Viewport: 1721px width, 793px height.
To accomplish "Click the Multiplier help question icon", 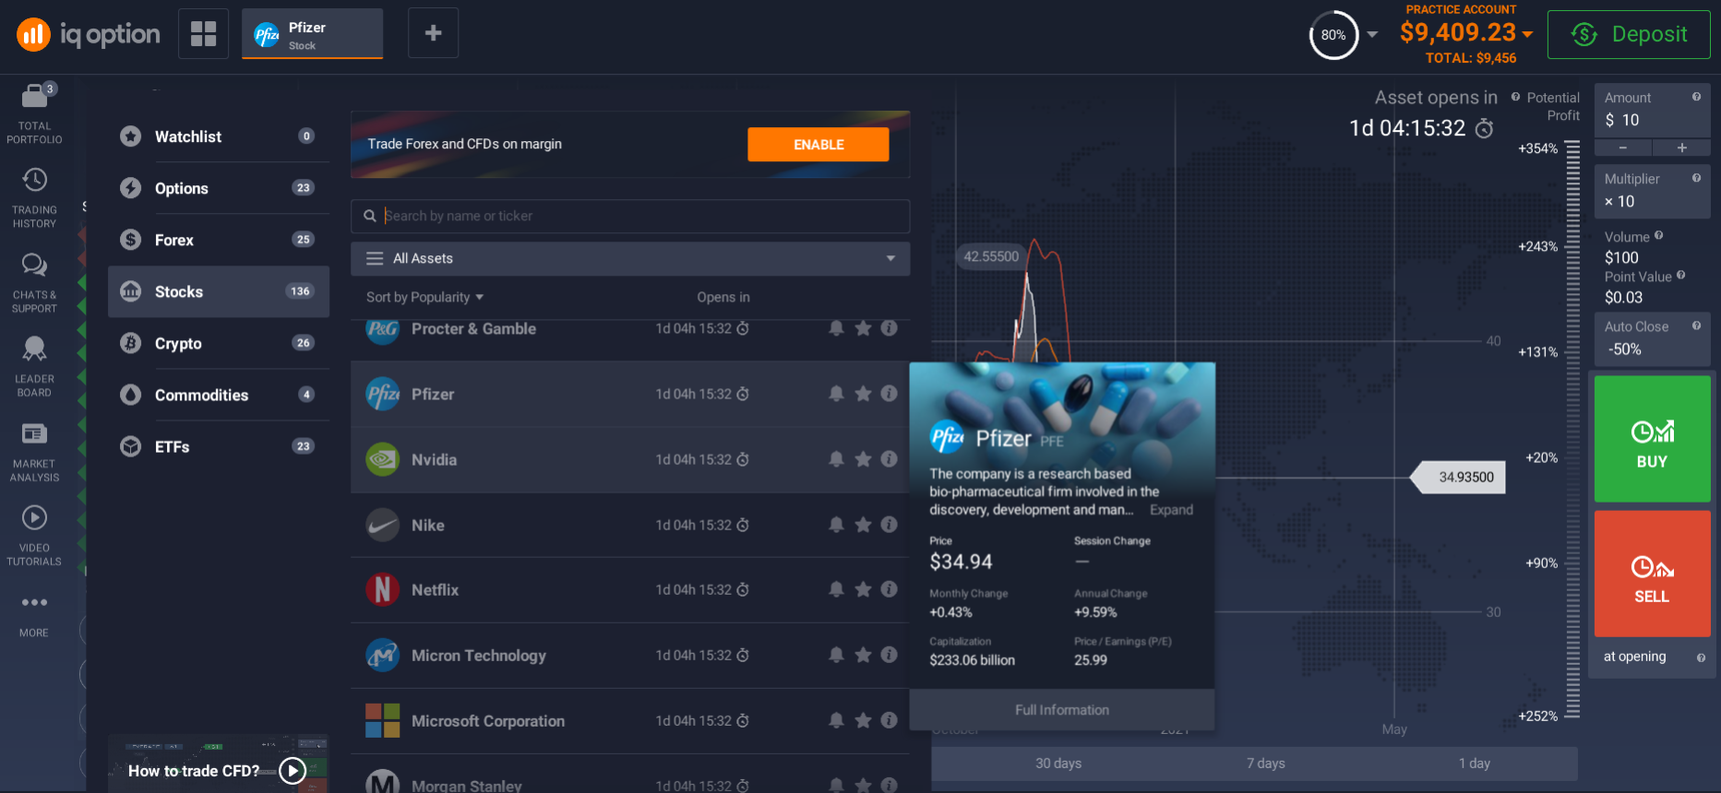I will [1696, 178].
